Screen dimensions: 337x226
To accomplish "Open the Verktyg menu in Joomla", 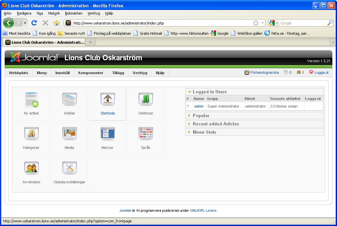I will [140, 73].
